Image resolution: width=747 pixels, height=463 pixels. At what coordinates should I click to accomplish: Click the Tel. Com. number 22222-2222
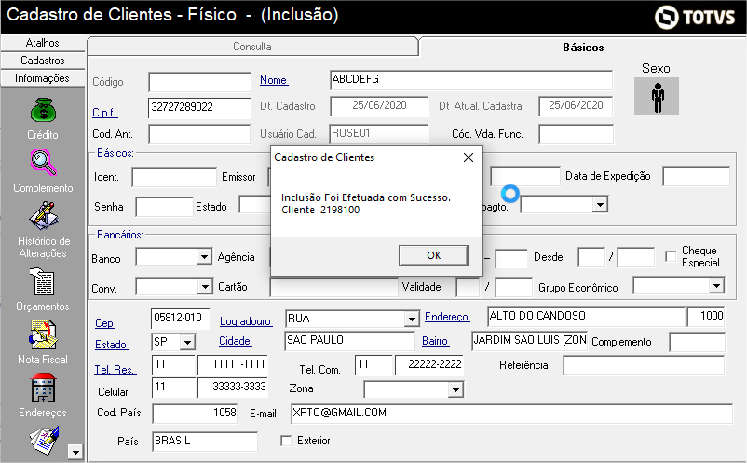(429, 365)
